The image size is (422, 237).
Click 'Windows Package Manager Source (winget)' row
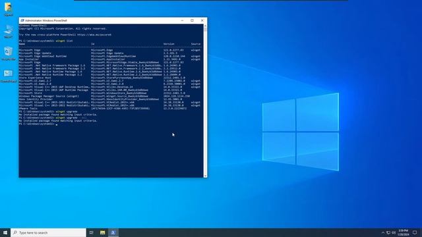[109, 96]
